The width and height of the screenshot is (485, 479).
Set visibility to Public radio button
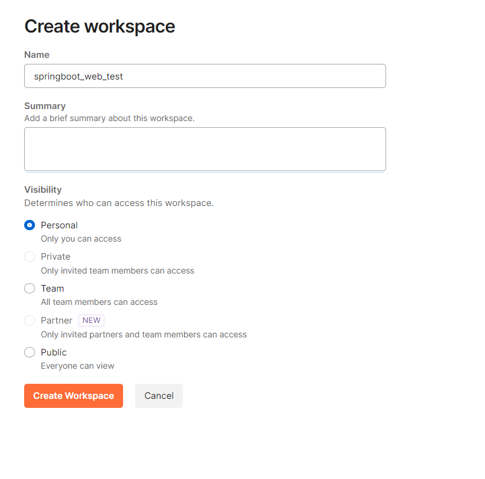coord(30,352)
